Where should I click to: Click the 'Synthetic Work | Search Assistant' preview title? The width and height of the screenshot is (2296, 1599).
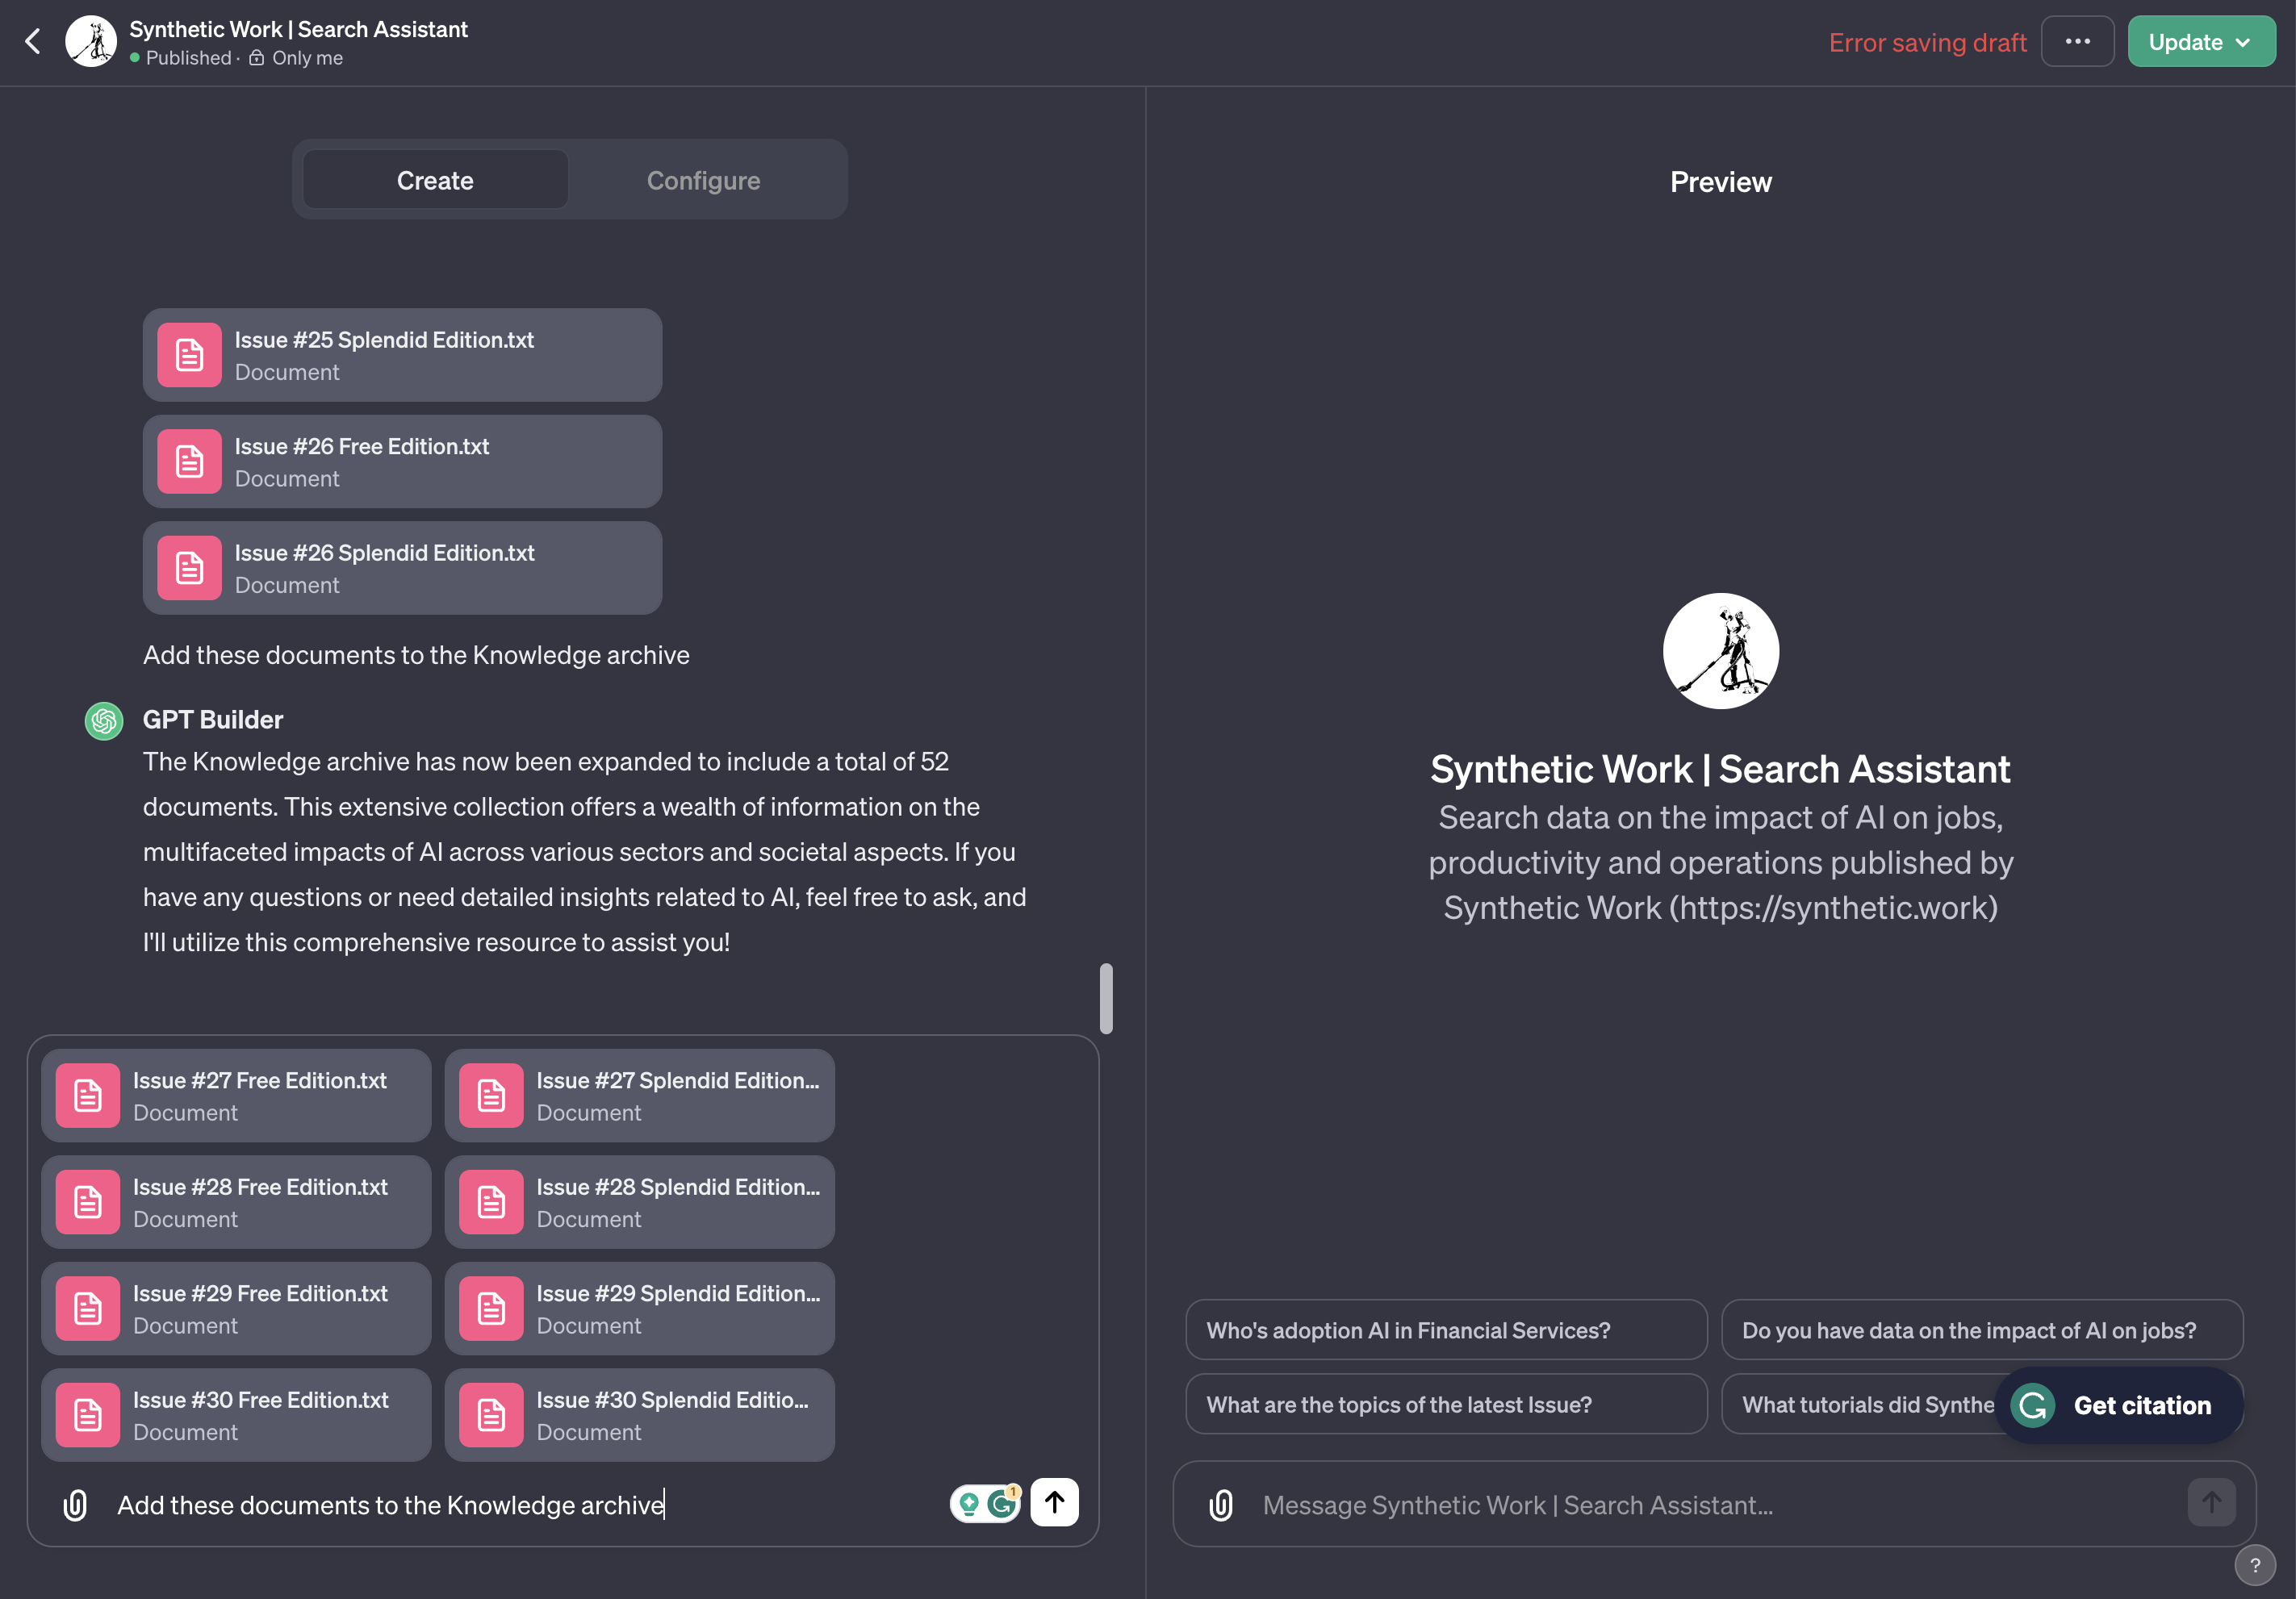[x=1720, y=770]
